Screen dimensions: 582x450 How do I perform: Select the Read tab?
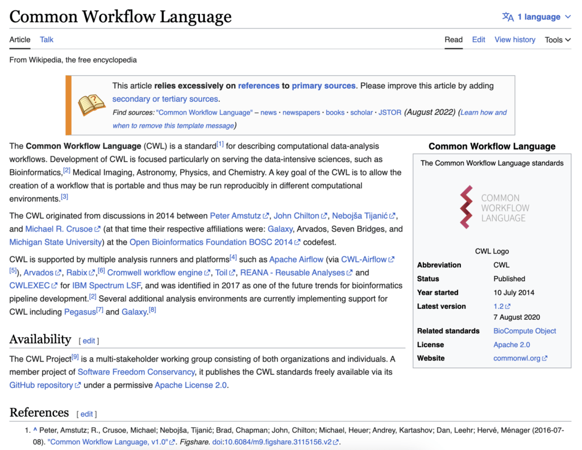(x=454, y=39)
